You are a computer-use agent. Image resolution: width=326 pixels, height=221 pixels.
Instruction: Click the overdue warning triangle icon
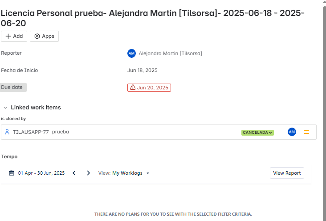click(x=133, y=87)
